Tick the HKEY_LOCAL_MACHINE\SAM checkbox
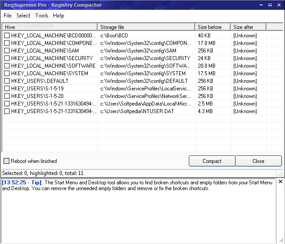 [7, 50]
